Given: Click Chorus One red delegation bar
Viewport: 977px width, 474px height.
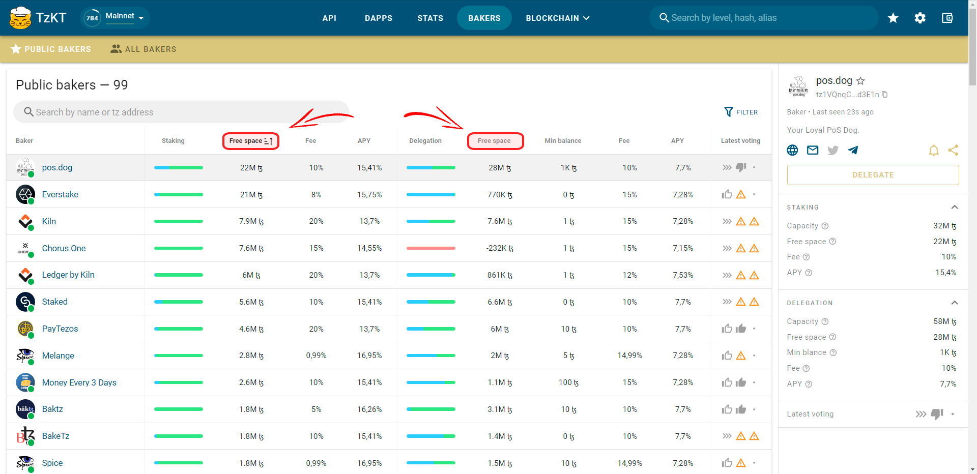Looking at the screenshot, I should (431, 248).
